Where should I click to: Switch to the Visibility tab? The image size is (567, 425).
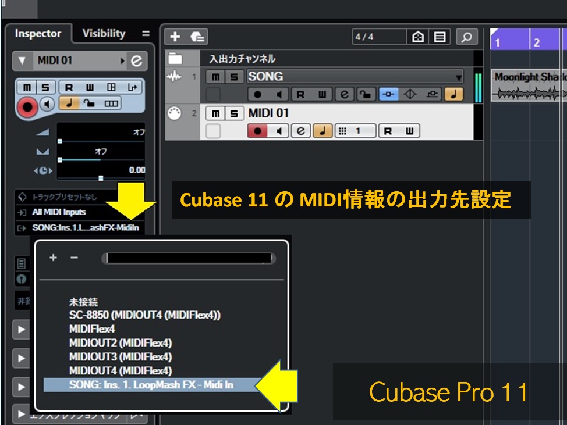104,33
